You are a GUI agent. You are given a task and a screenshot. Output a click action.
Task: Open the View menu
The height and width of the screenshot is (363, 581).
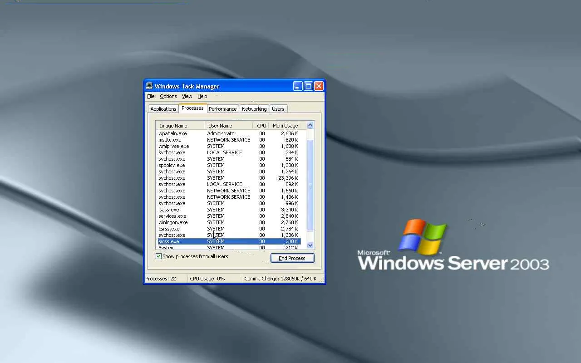(187, 96)
